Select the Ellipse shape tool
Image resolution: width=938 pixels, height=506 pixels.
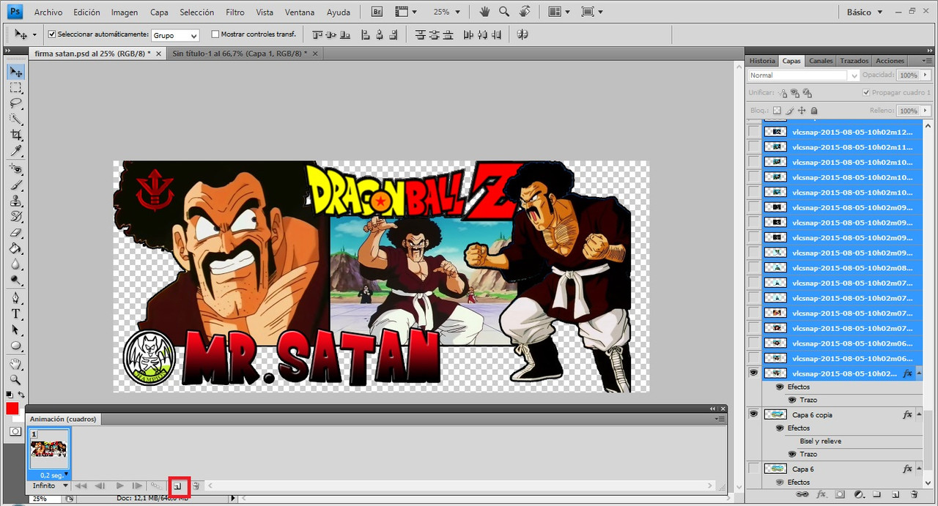pos(15,346)
